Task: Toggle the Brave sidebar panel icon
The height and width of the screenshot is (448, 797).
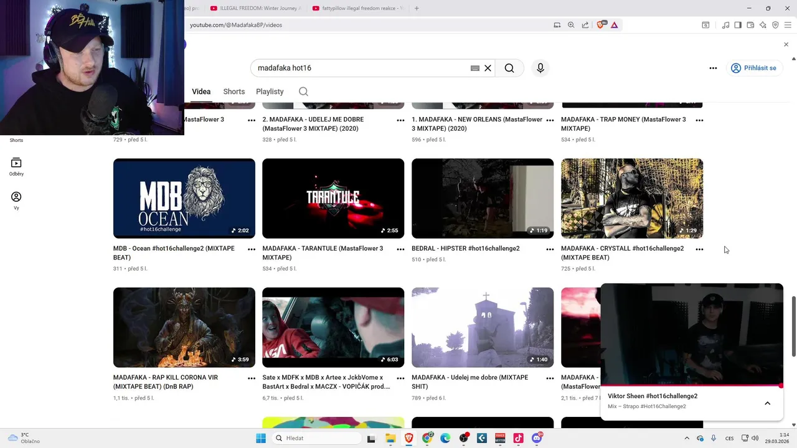Action: 738,25
